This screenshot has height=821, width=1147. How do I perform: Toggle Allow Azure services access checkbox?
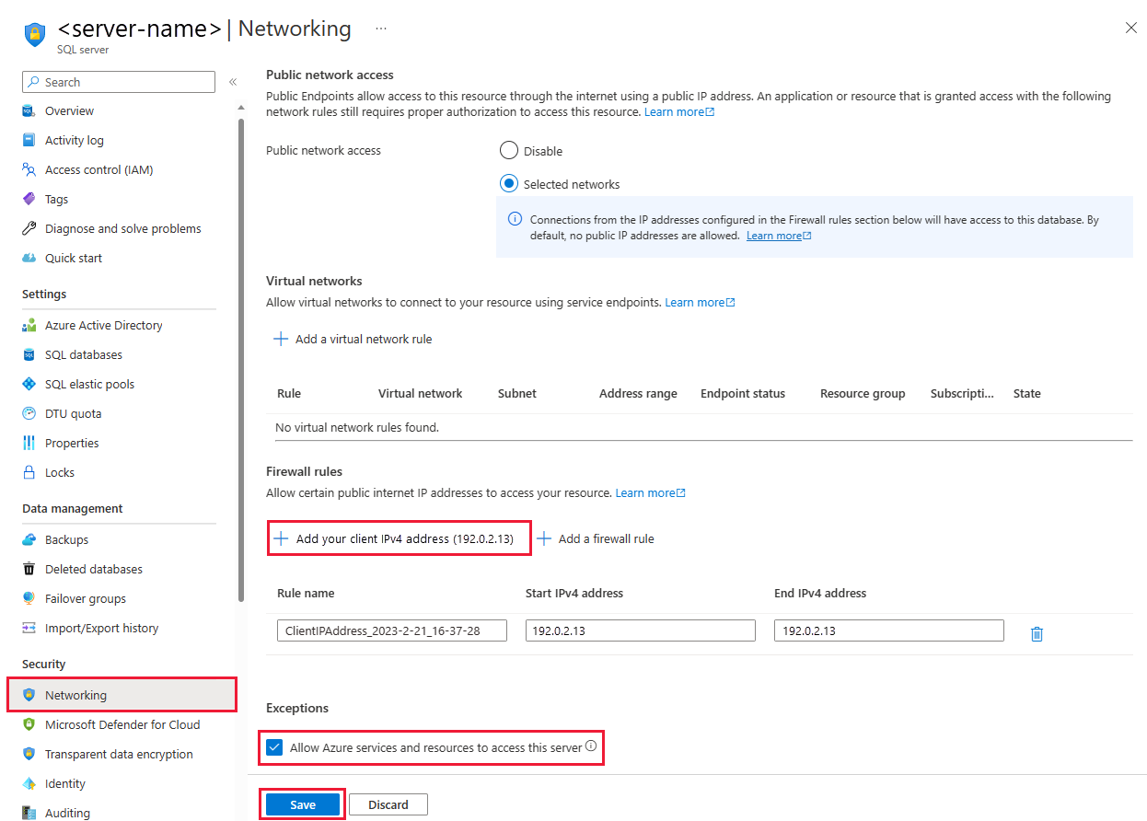pos(274,747)
